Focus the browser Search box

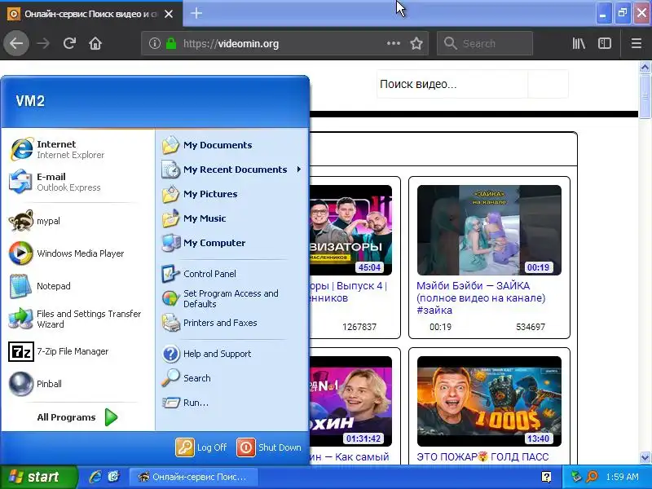pyautogui.click(x=485, y=43)
